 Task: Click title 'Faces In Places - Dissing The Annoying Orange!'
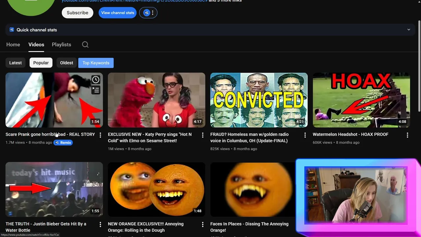pos(249,227)
